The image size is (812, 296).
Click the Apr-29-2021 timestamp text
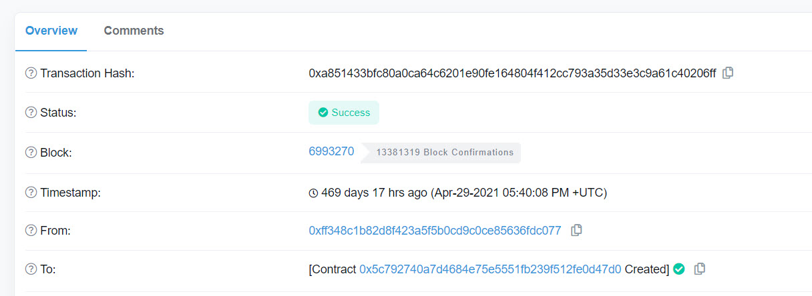(518, 193)
